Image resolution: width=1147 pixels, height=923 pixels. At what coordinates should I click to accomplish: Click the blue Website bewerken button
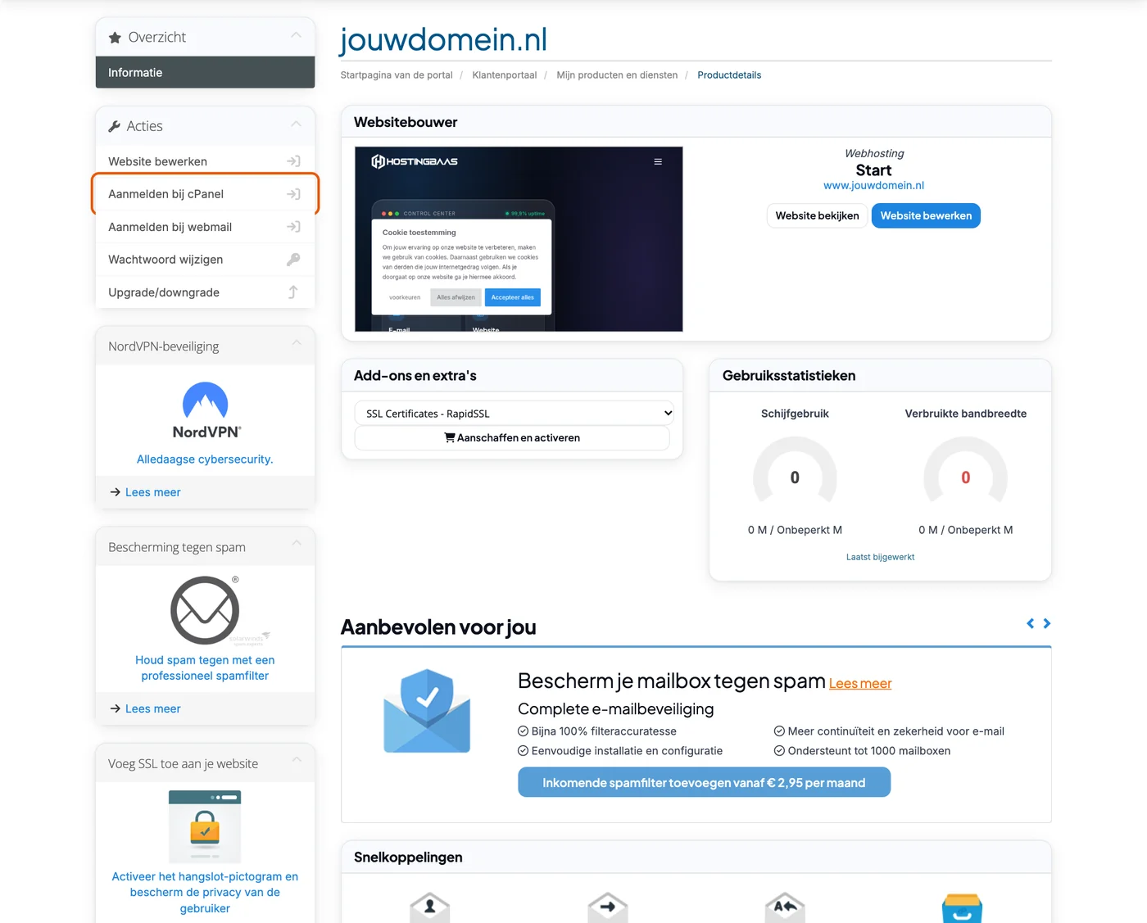click(926, 215)
